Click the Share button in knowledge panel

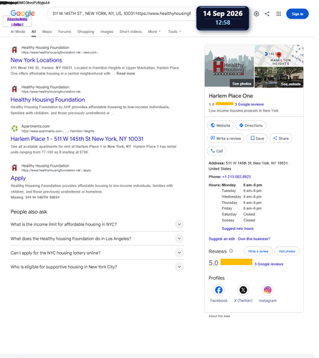pyautogui.click(x=281, y=138)
